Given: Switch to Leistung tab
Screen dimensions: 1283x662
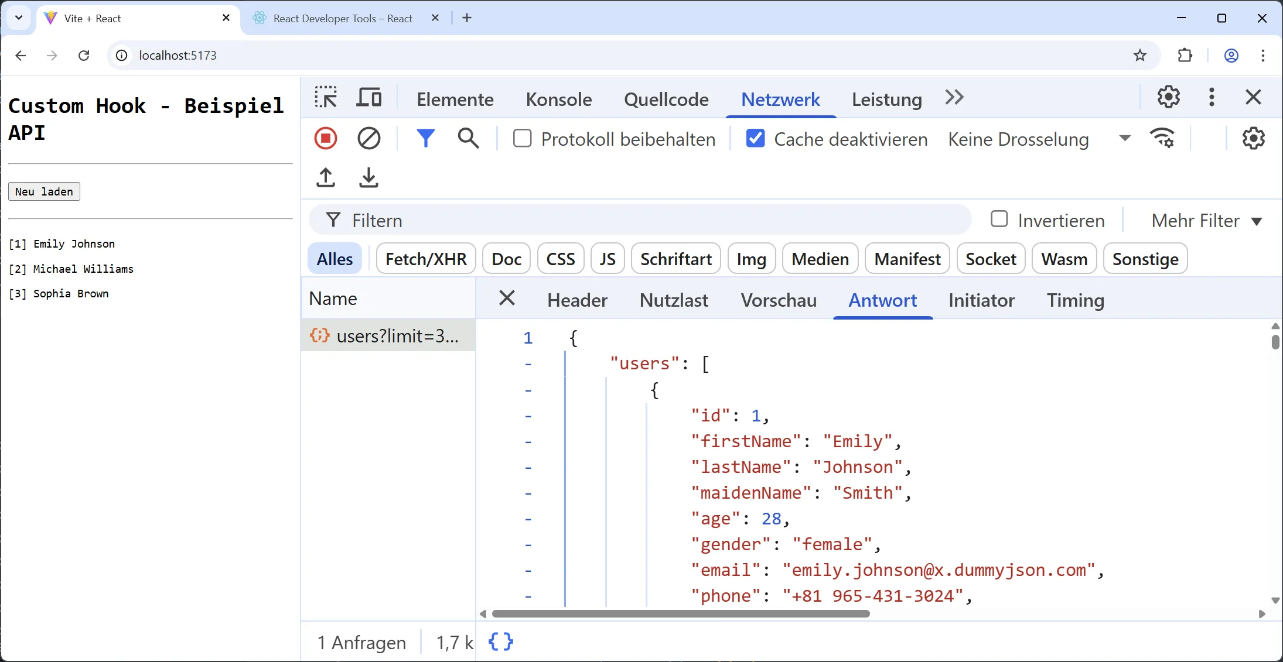Looking at the screenshot, I should [x=887, y=99].
